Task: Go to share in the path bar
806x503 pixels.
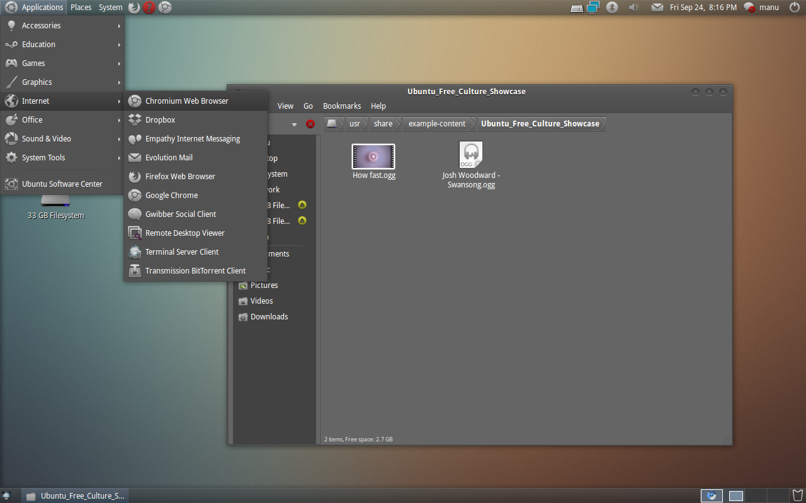Action: point(383,124)
